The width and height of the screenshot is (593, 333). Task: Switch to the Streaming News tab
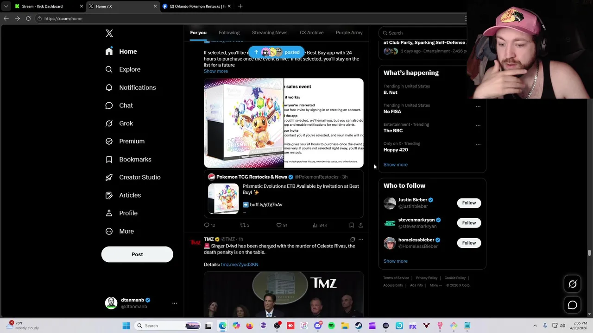pos(270,33)
